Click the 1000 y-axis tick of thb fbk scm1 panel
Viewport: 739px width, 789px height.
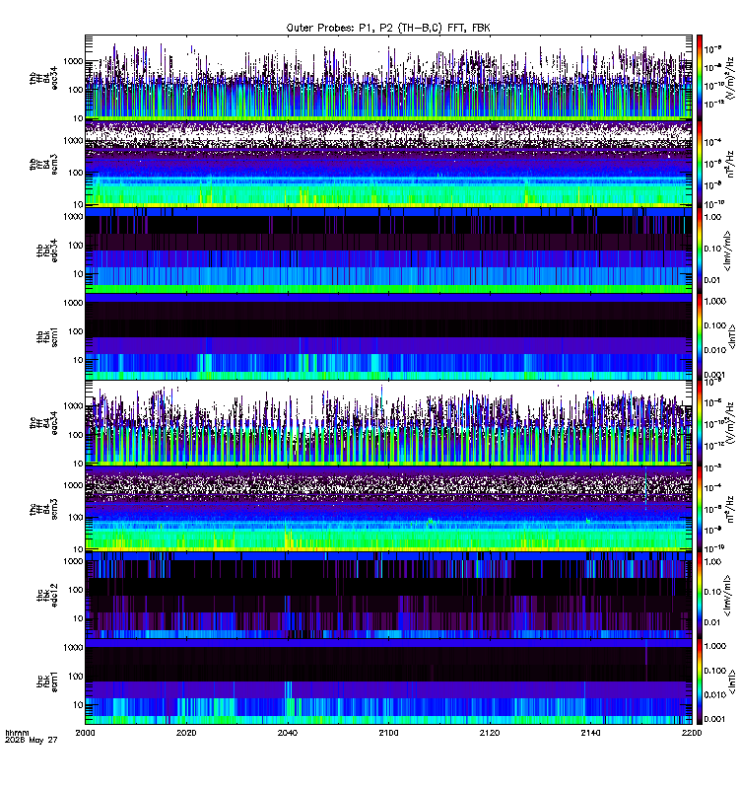(73, 303)
